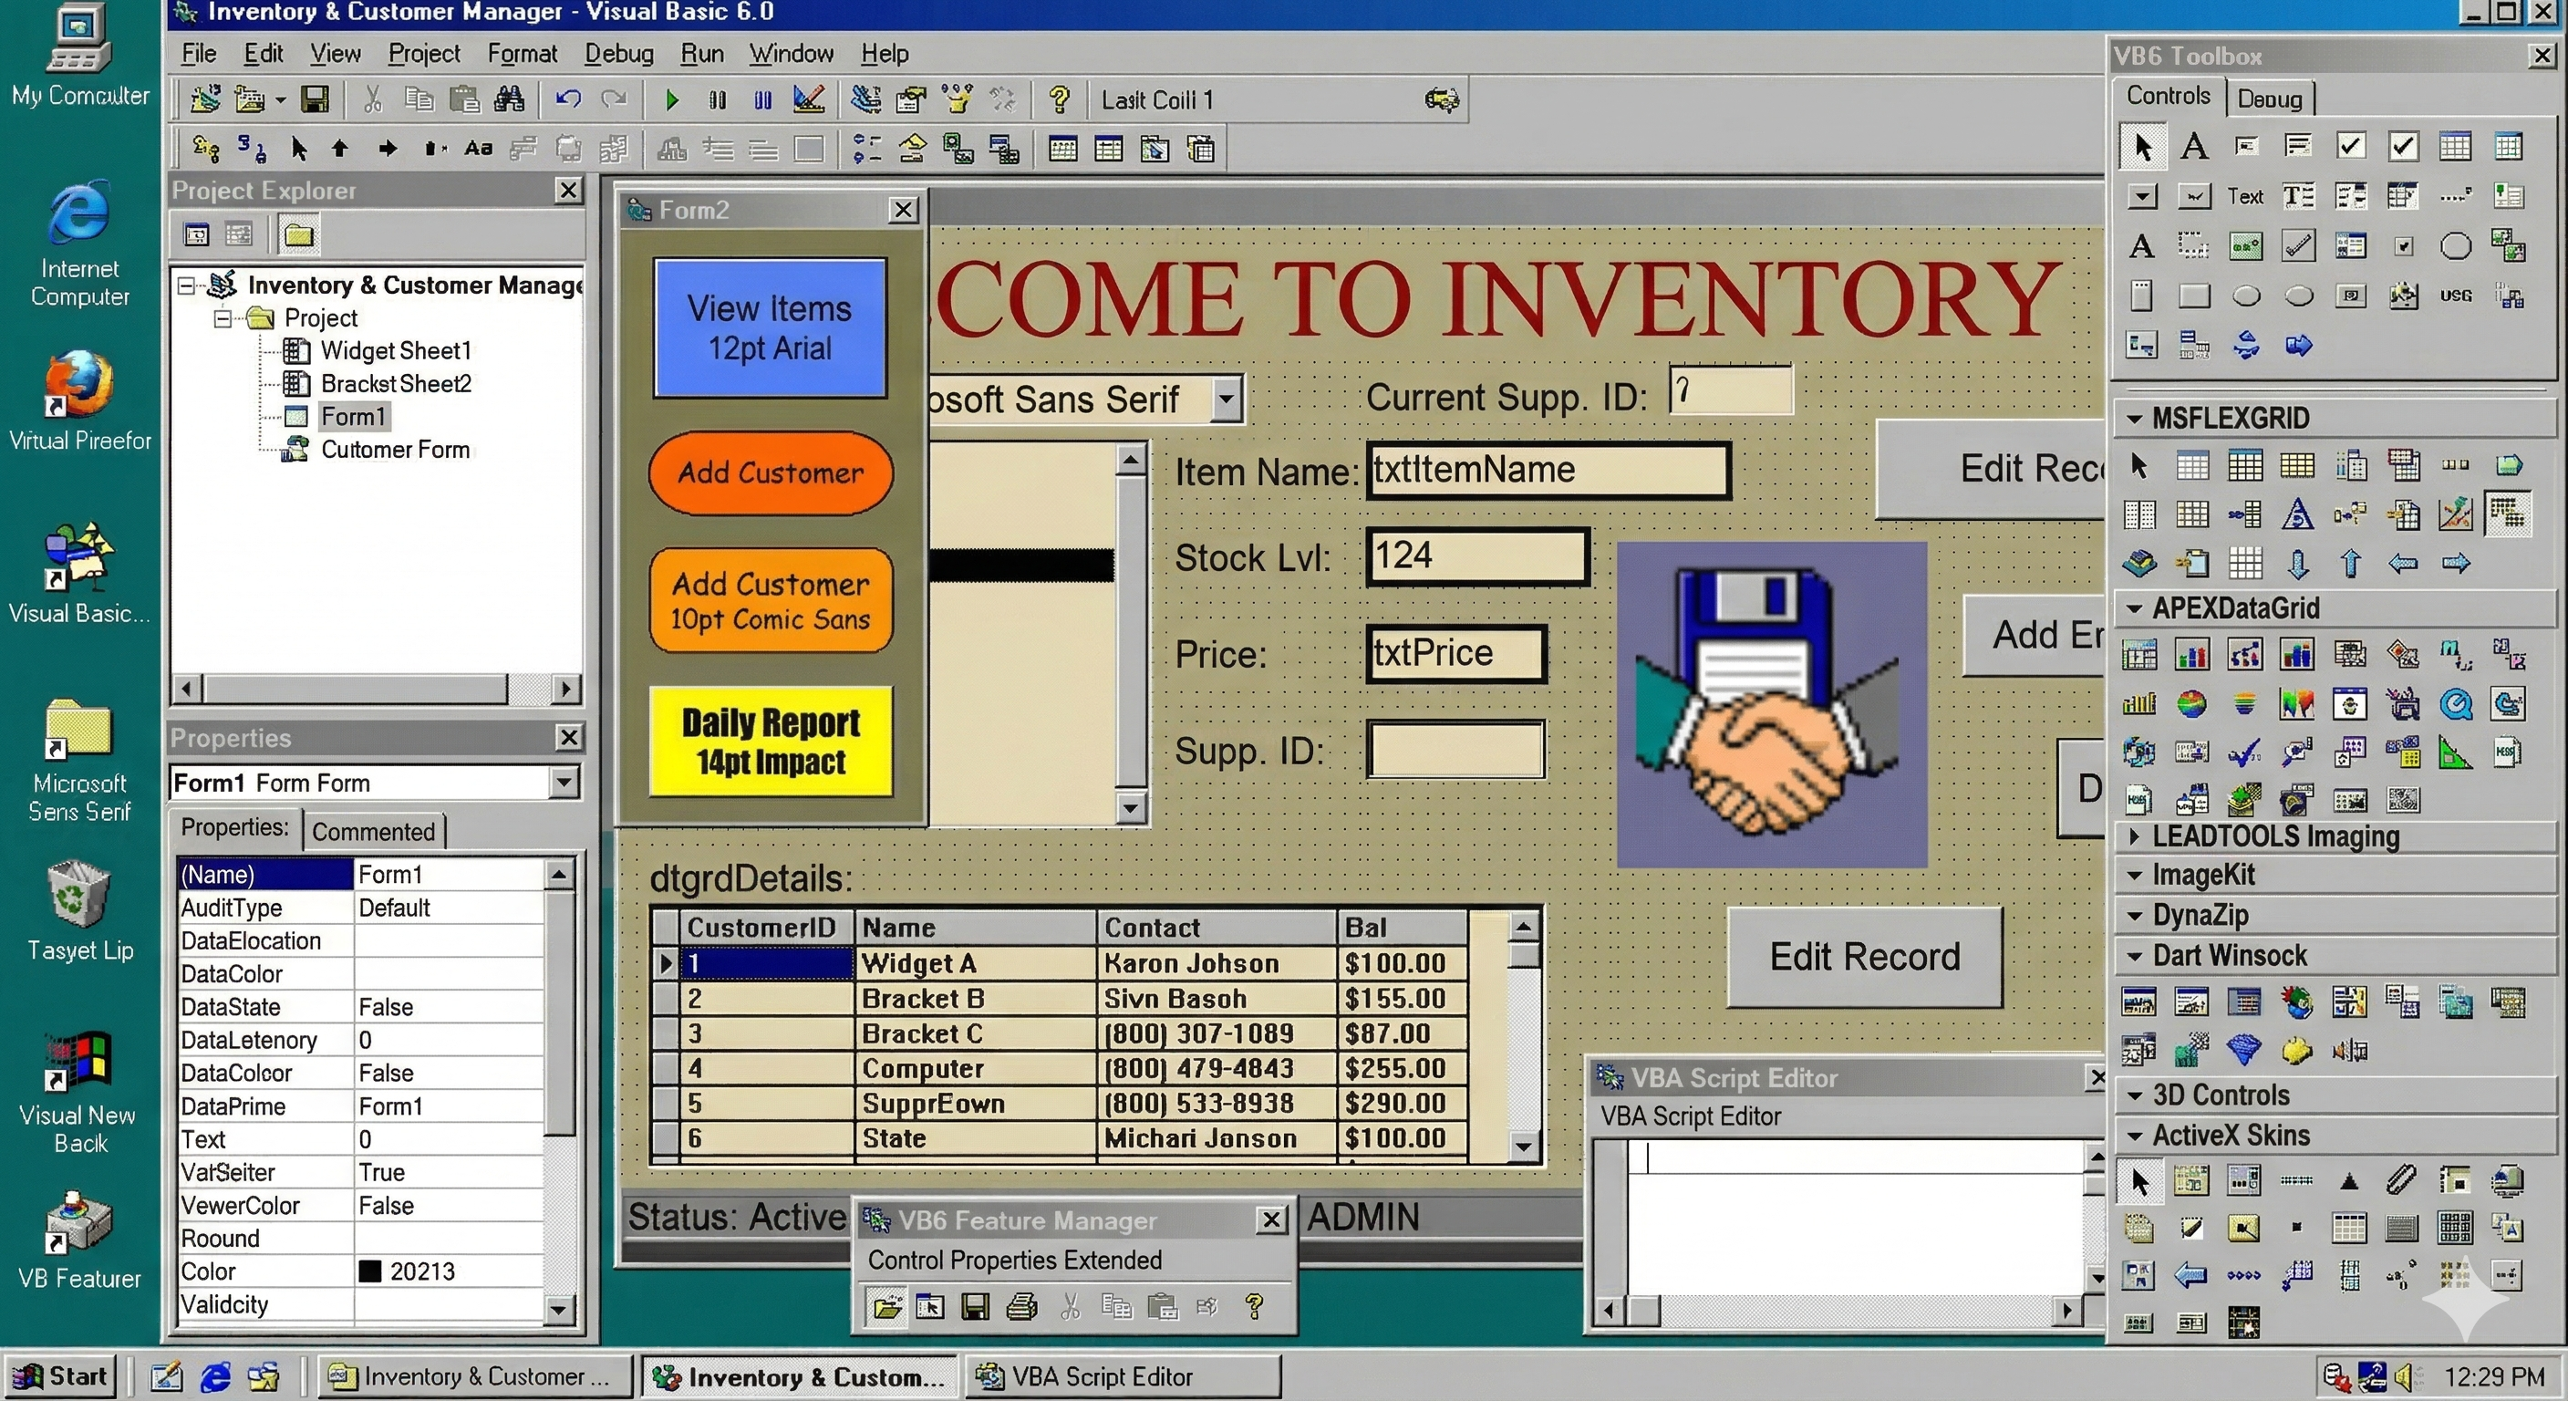Open the Form1 object dropdown in Properties
Screen dimensions: 2568x1401
coord(565,783)
